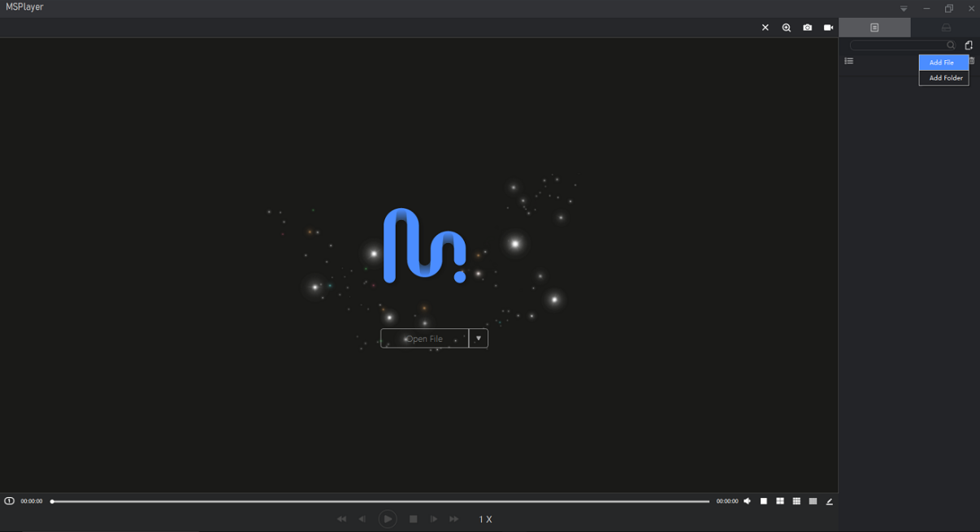
Task: Restore down the MSPlayer window
Action: click(x=949, y=9)
